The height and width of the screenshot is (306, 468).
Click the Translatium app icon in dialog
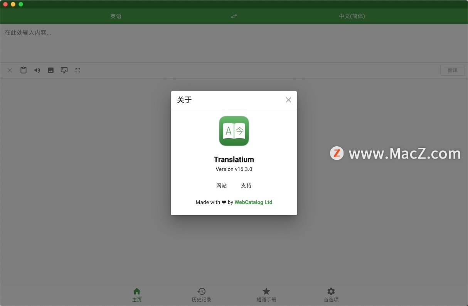(234, 131)
